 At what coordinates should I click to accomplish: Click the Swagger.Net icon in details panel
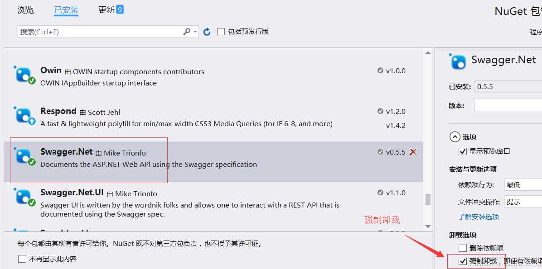coord(458,61)
